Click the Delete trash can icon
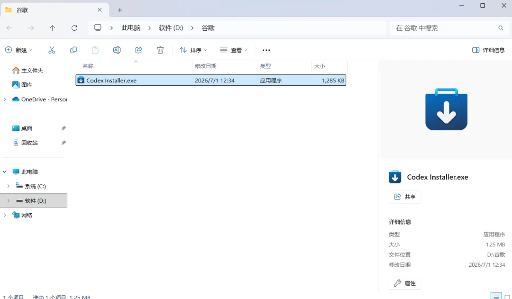Image resolution: width=512 pixels, height=299 pixels. tap(160, 50)
